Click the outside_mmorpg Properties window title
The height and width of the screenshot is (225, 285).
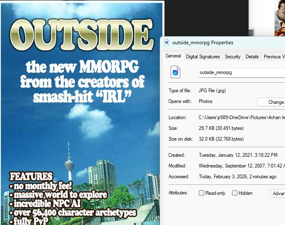tap(203, 43)
